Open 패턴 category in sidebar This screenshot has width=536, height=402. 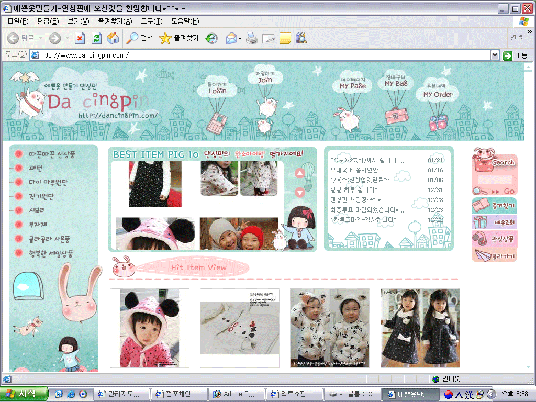[x=36, y=168]
